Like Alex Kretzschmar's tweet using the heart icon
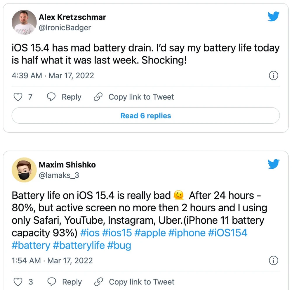Viewport: 292px width, 290px height. pos(18,97)
